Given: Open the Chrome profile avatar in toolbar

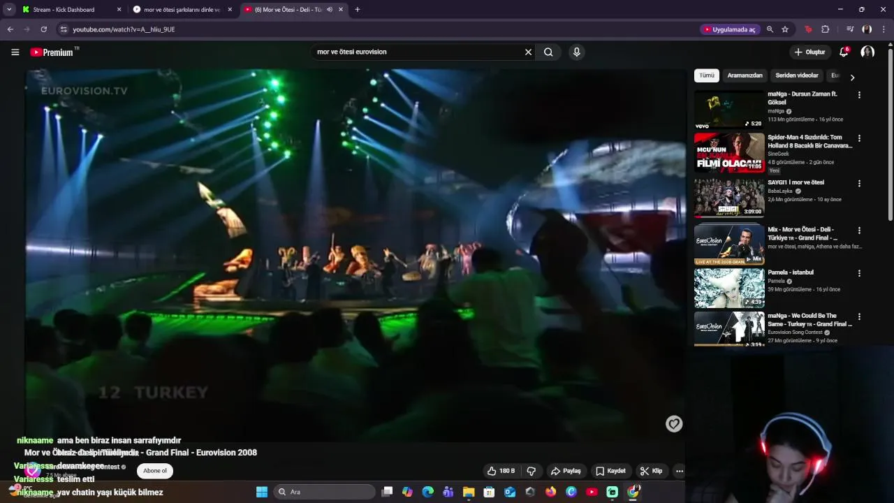Looking at the screenshot, I should [867, 29].
